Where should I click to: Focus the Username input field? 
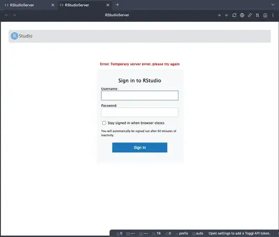point(139,96)
